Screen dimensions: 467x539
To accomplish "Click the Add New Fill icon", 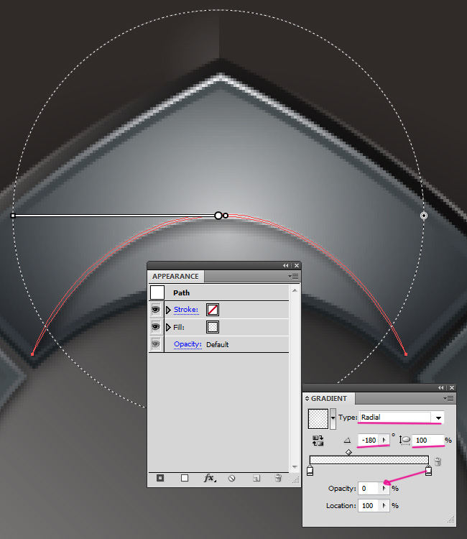I will coord(184,477).
